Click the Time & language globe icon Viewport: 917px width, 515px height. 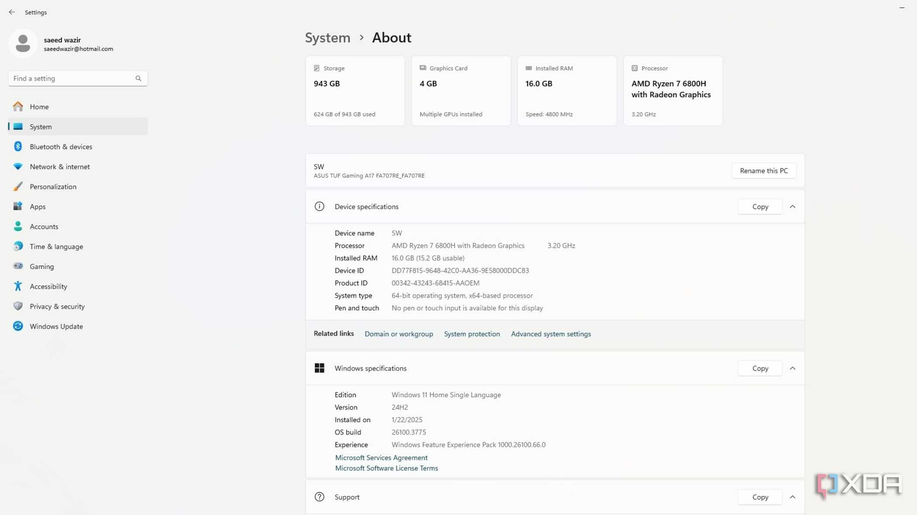point(18,246)
